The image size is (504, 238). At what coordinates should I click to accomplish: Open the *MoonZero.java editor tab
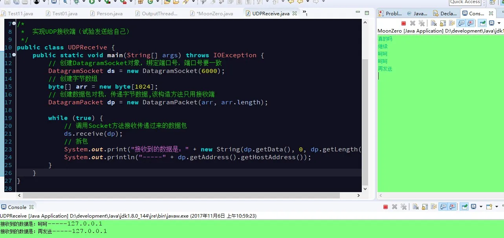point(214,14)
